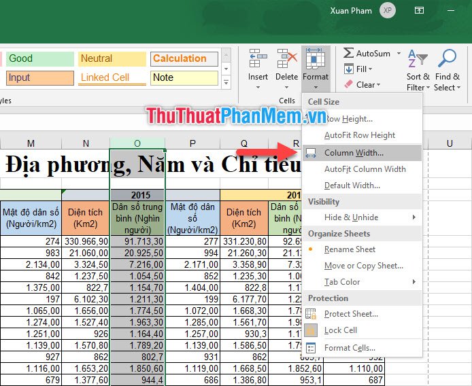Viewport: 472px width, 386px height.
Task: Click cell with value 1.110,00
Action: (354, 368)
